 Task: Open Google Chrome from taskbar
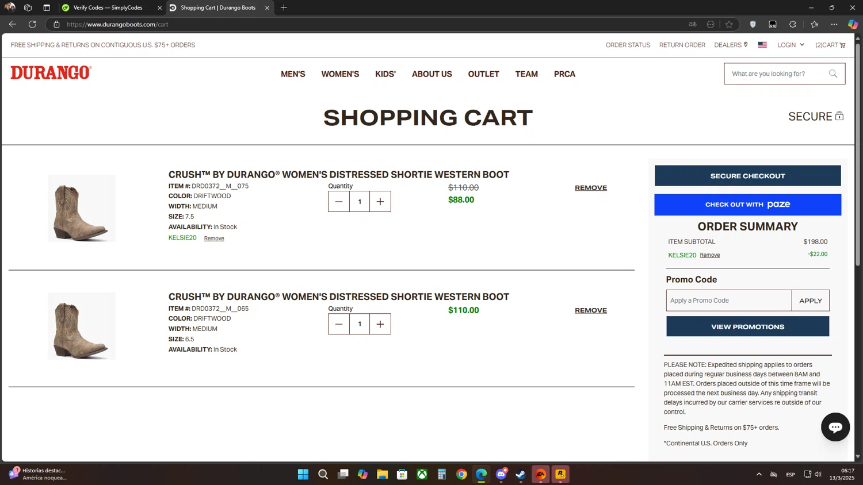461,474
